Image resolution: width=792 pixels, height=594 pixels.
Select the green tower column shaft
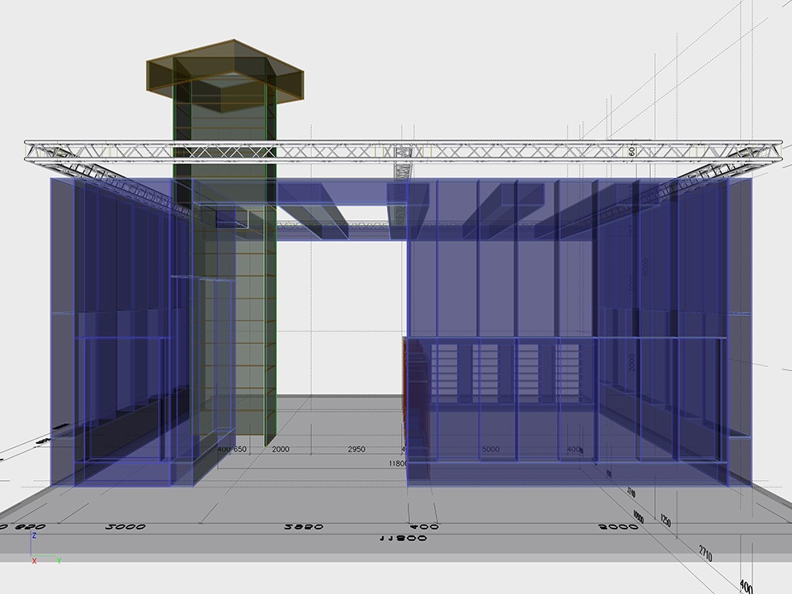tap(252, 330)
